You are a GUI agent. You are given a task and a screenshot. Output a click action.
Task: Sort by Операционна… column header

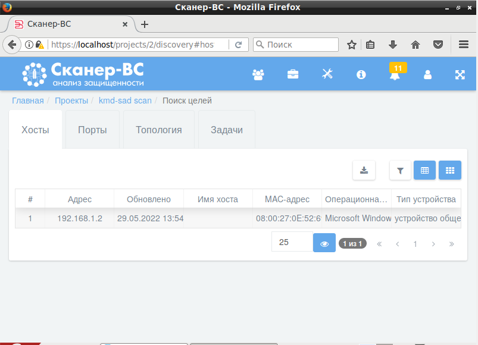click(357, 199)
